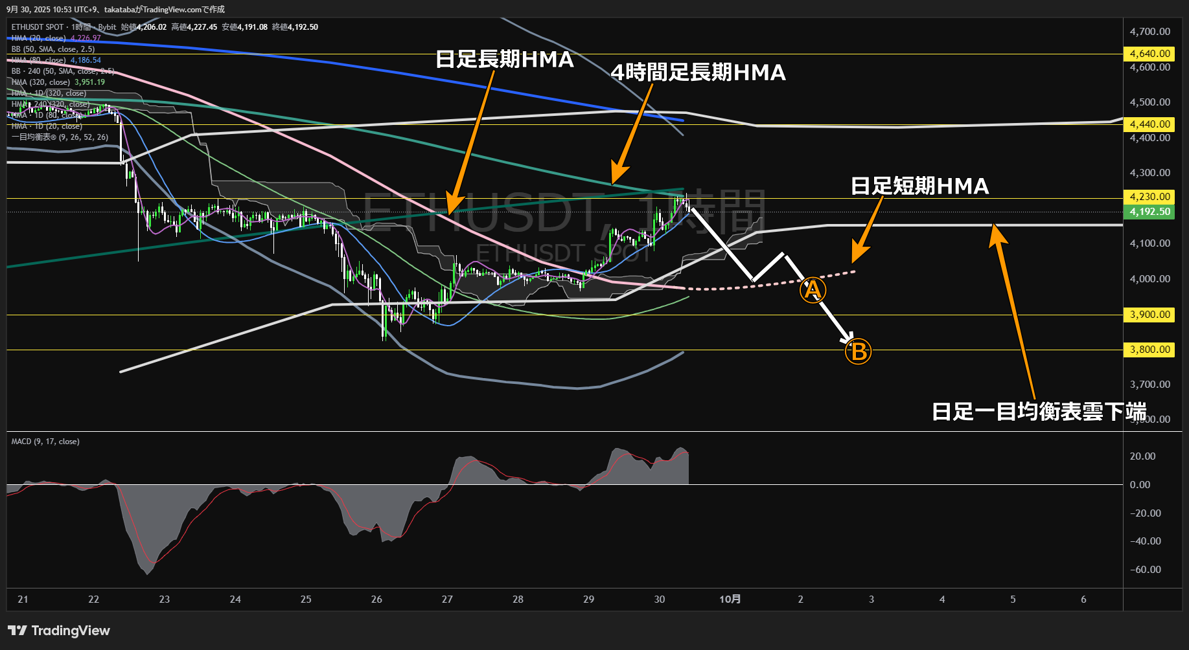Viewport: 1189px width, 650px height.
Task: Click the 終値 4,192.50 close value in header
Action: pyautogui.click(x=295, y=27)
